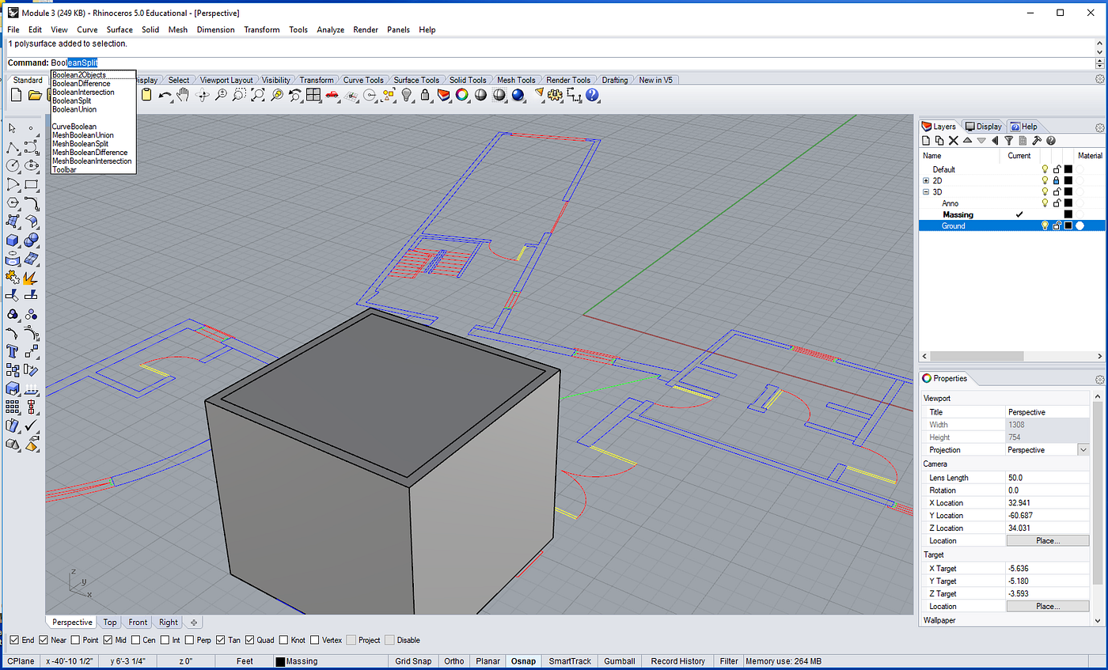The height and width of the screenshot is (670, 1108).
Task: Uncheck the Quad osnap checkbox
Action: point(250,640)
